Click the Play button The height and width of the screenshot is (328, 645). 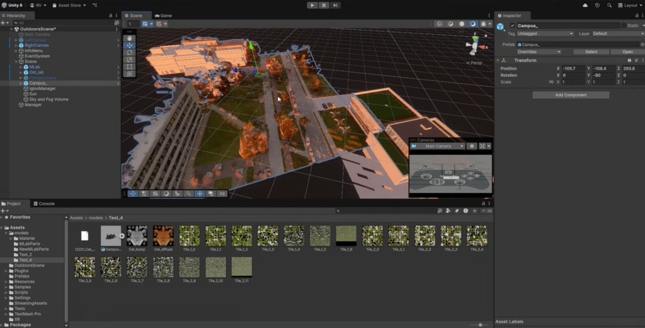pos(312,5)
